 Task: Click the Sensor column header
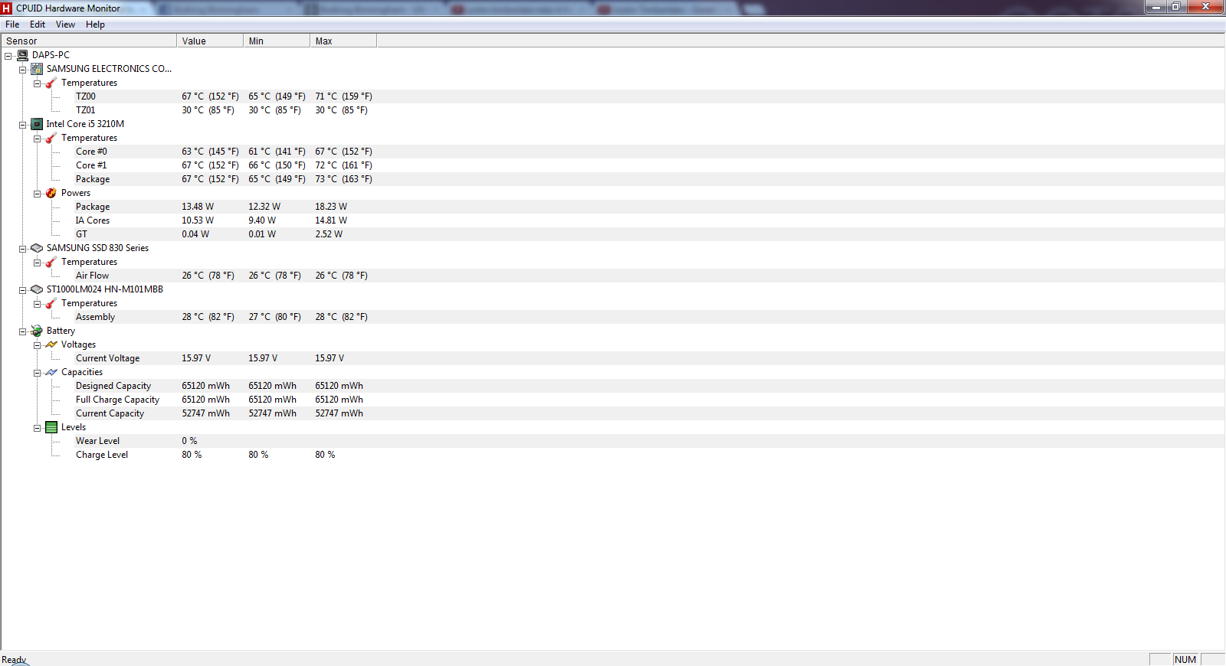point(89,41)
